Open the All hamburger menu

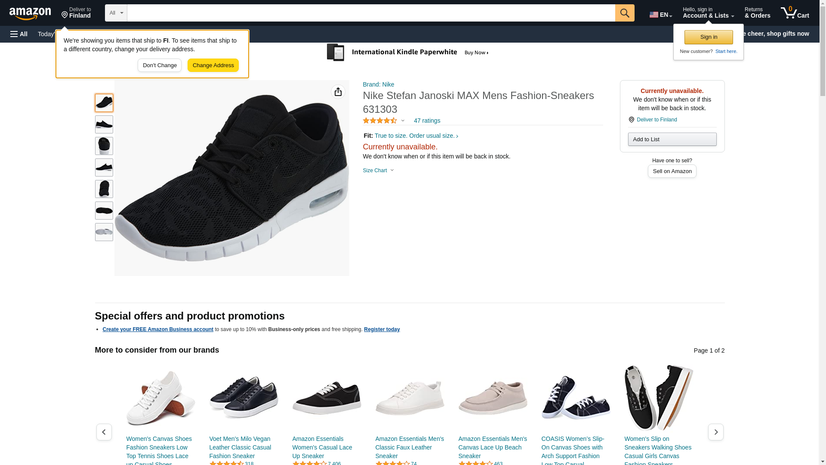coord(19,34)
